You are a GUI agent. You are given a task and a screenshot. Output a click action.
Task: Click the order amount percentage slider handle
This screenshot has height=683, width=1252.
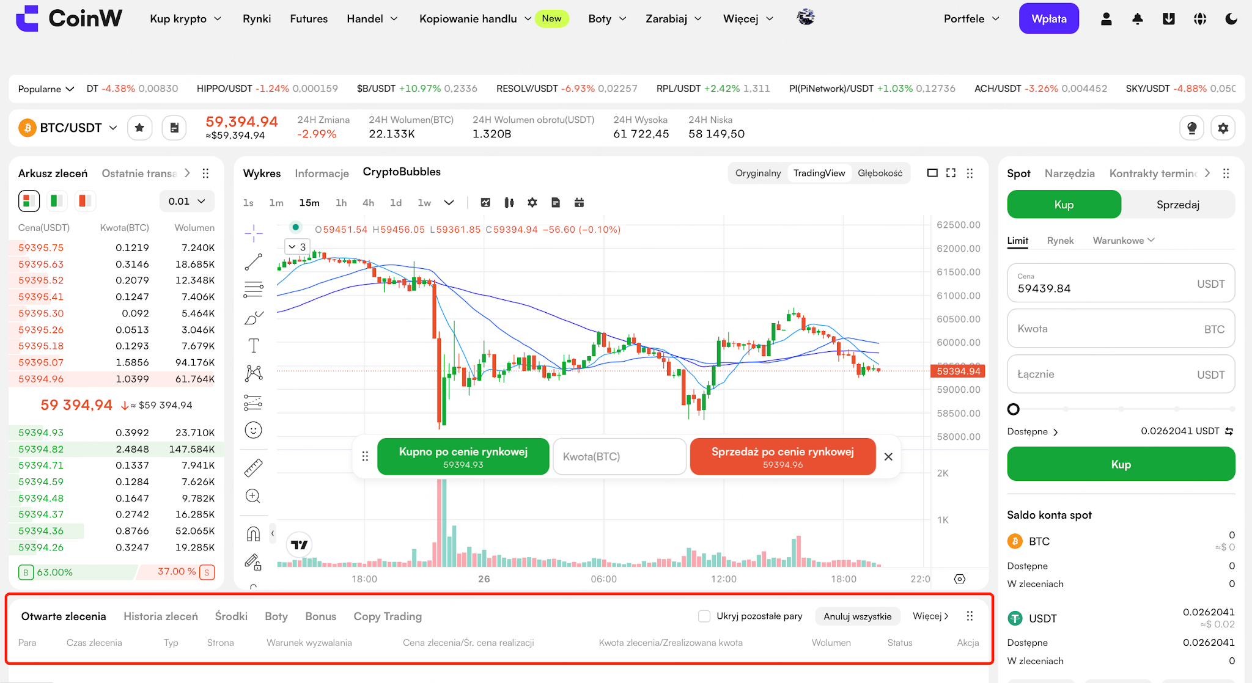[1014, 409]
